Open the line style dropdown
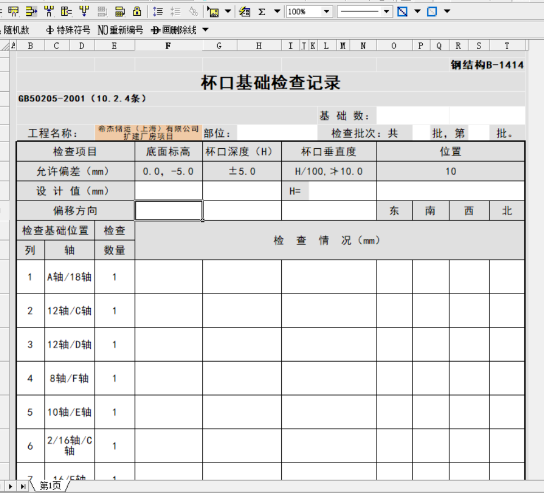544x493 pixels. 386,11
